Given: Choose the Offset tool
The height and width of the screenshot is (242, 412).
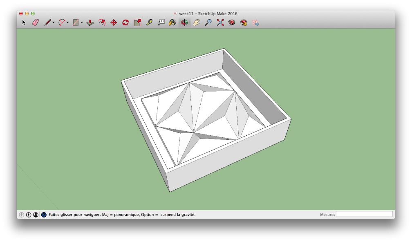Looking at the screenshot, I should point(102,22).
